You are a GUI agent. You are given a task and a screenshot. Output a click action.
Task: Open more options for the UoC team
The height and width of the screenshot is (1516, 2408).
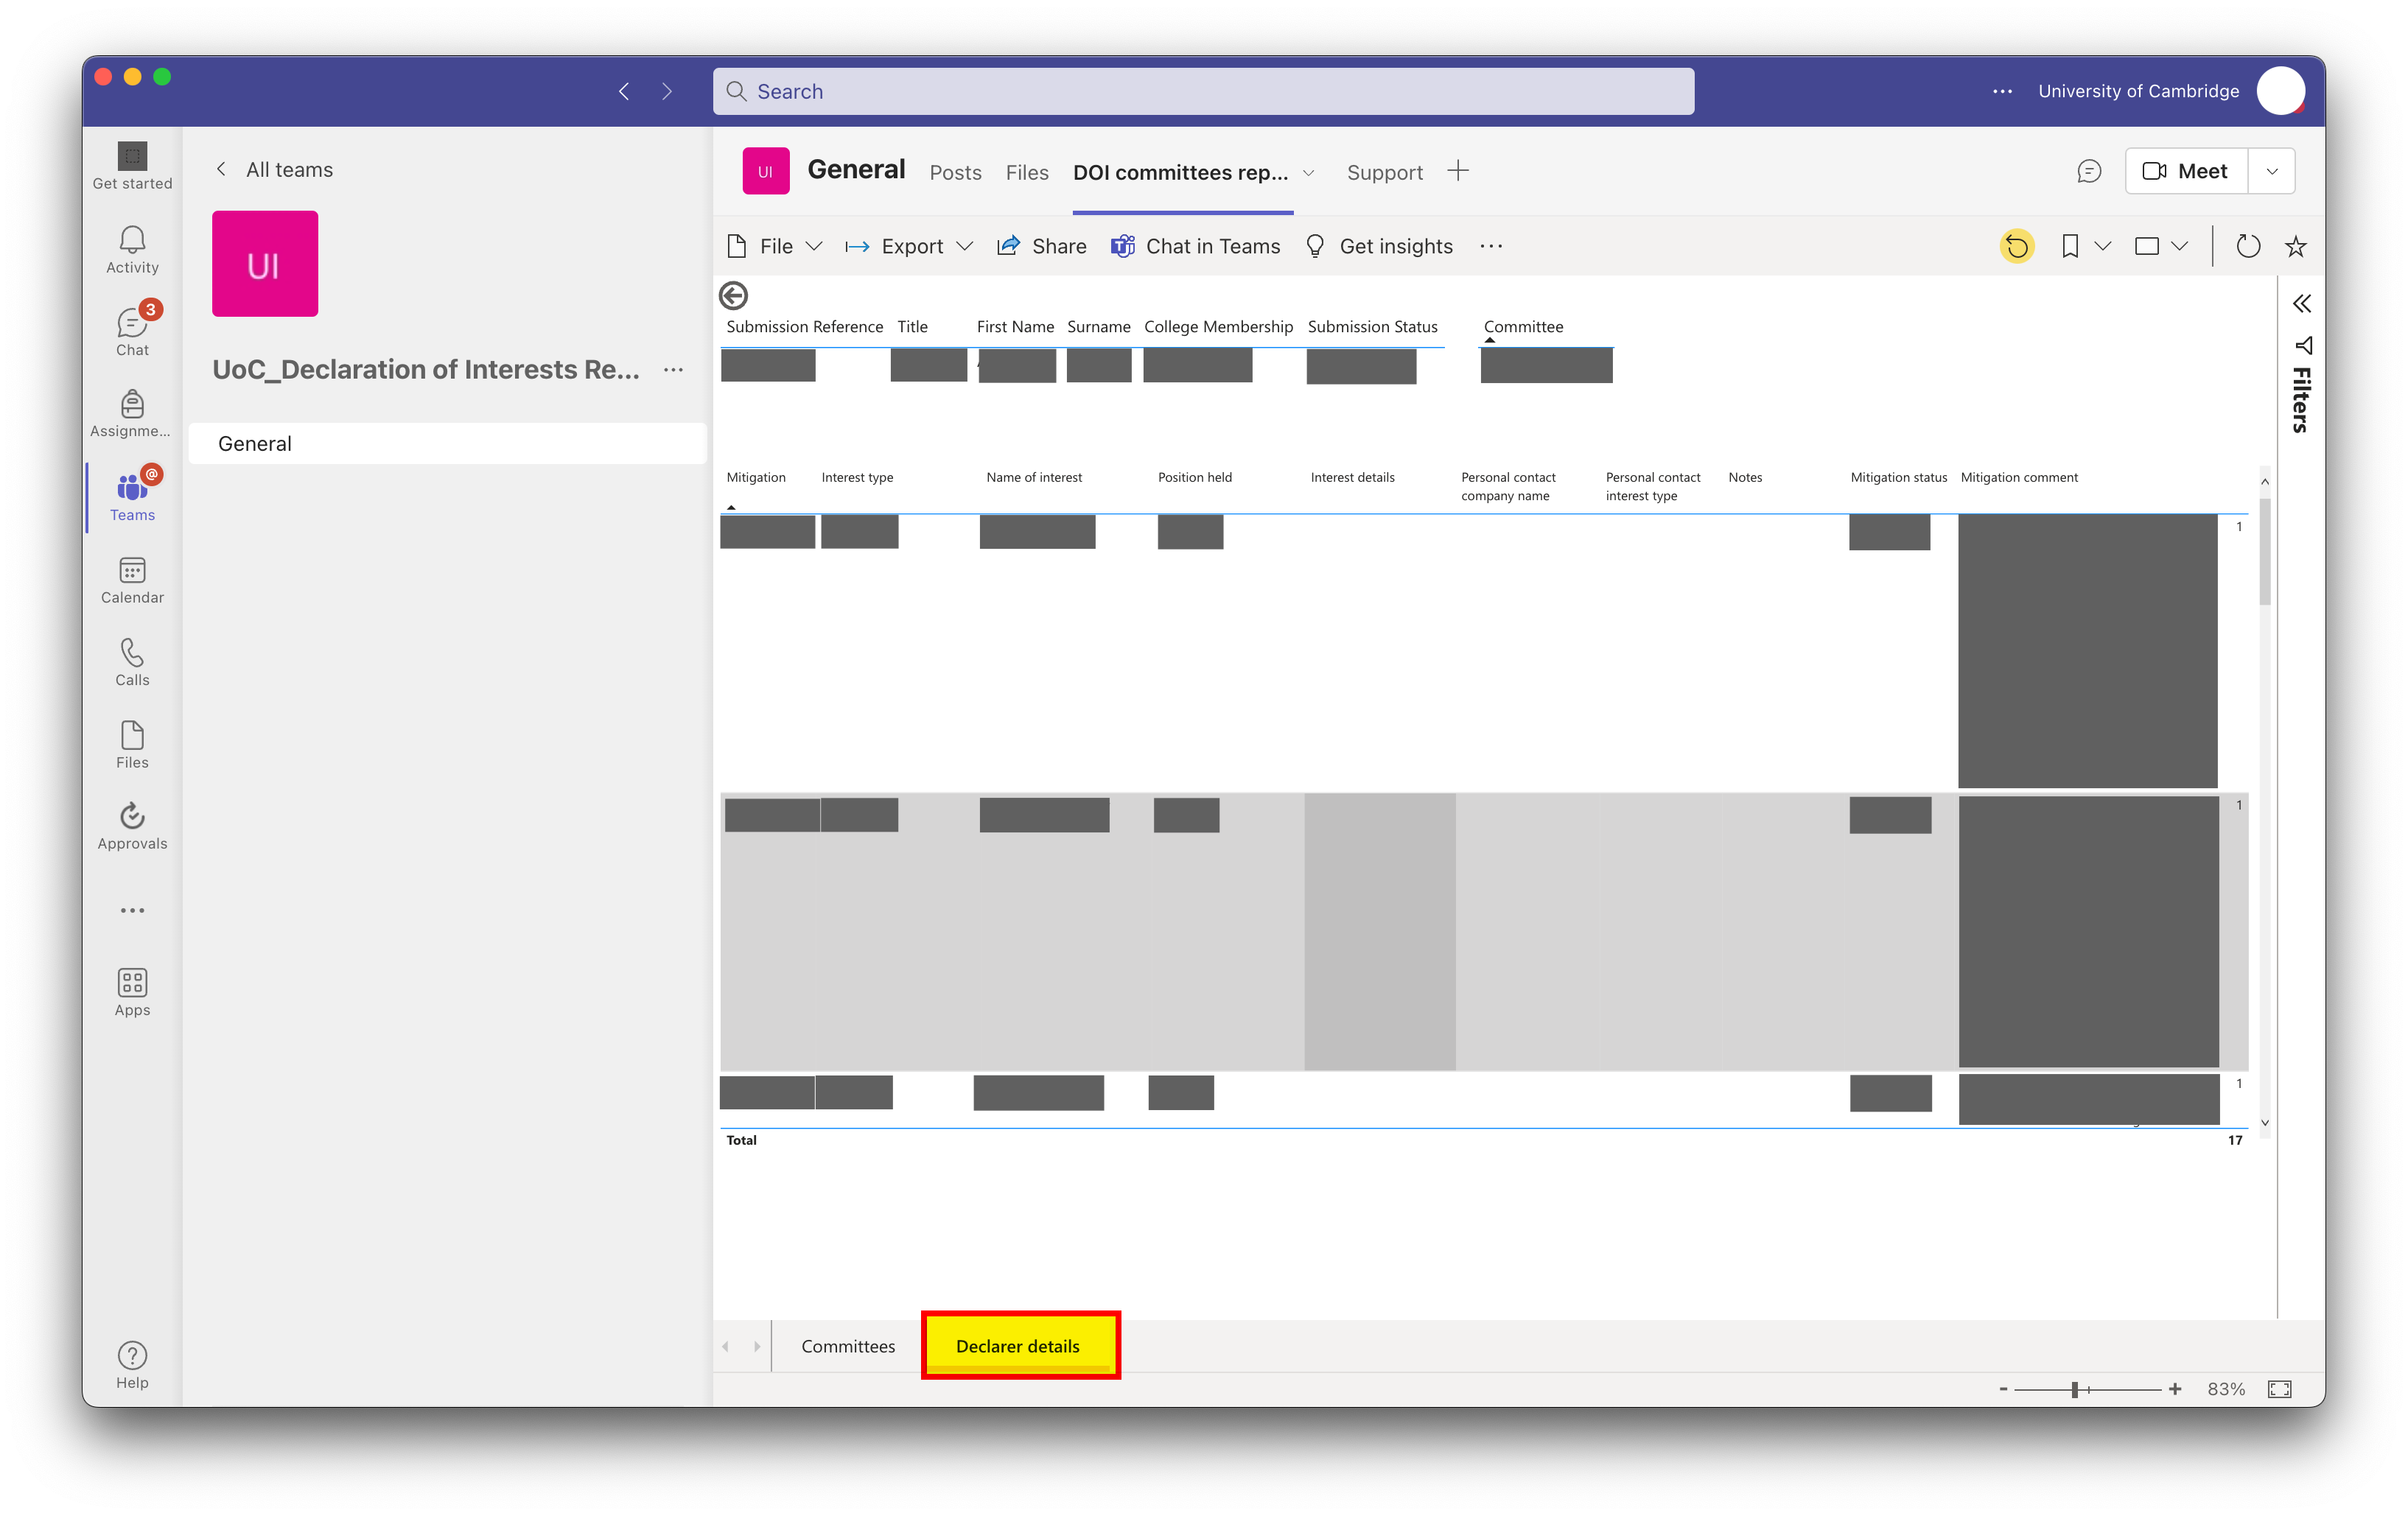(x=673, y=370)
